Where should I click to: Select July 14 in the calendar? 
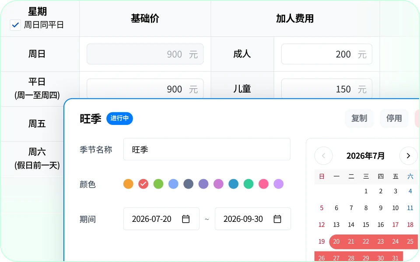click(x=351, y=225)
